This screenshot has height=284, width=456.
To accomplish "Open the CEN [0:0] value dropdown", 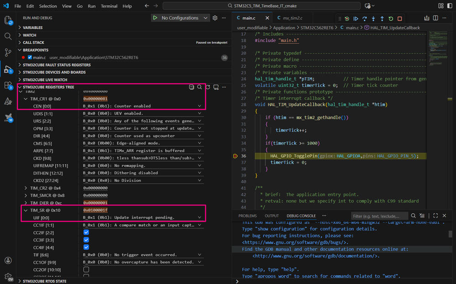I will point(142,106).
